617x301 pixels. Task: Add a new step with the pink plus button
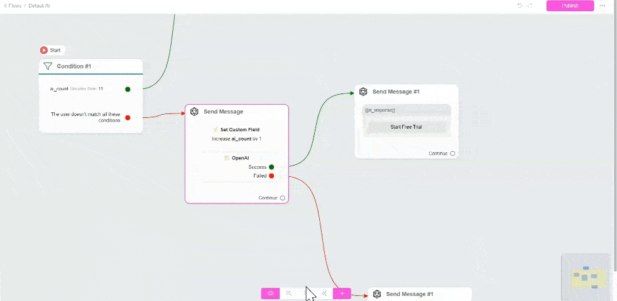342,293
